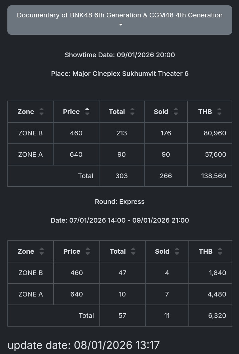
Task: Click the Showtime Date text
Action: click(119, 55)
